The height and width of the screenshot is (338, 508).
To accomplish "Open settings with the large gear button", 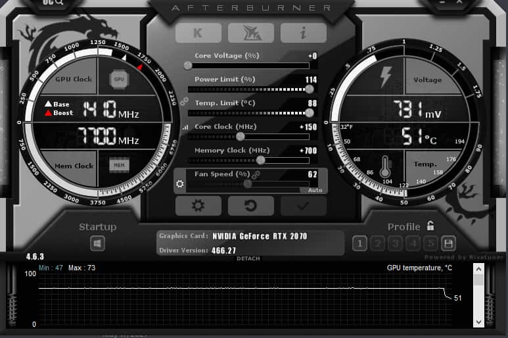I will (x=198, y=205).
